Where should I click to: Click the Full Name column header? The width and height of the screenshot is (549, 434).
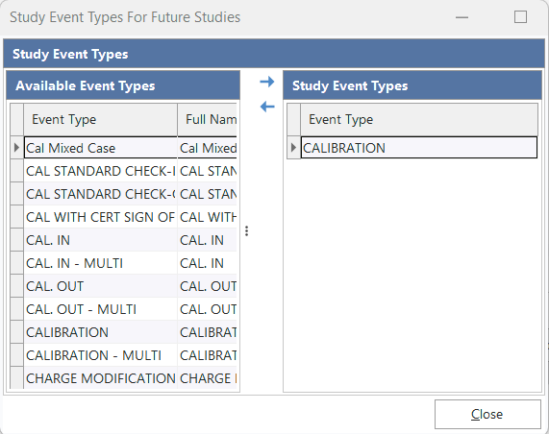[x=208, y=120]
